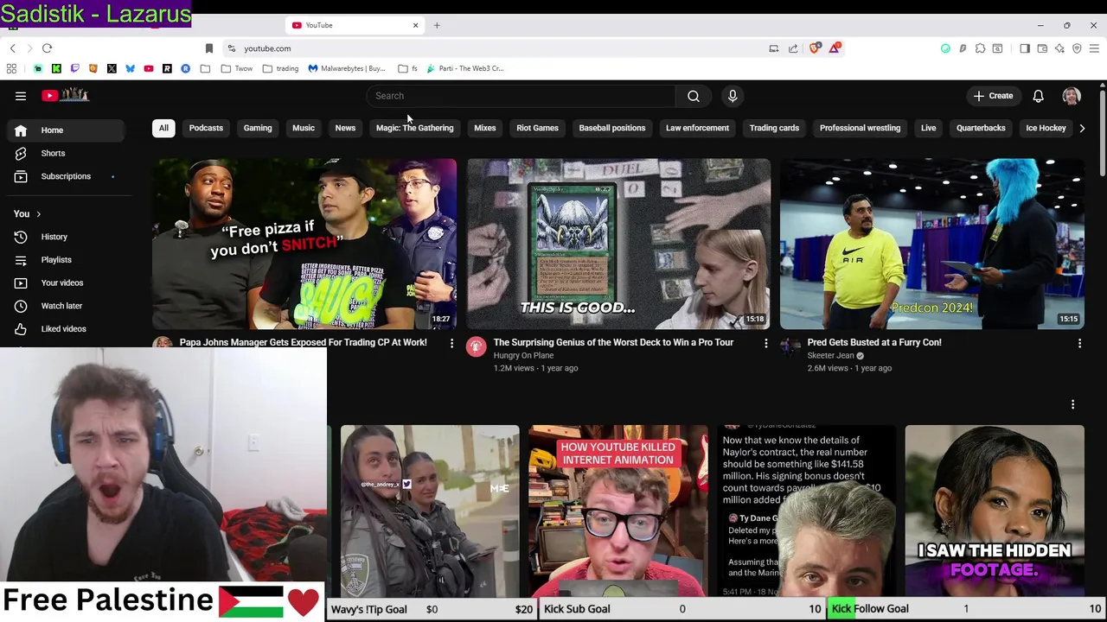The image size is (1107, 622).
Task: Open the notifications bell
Action: tap(1038, 96)
